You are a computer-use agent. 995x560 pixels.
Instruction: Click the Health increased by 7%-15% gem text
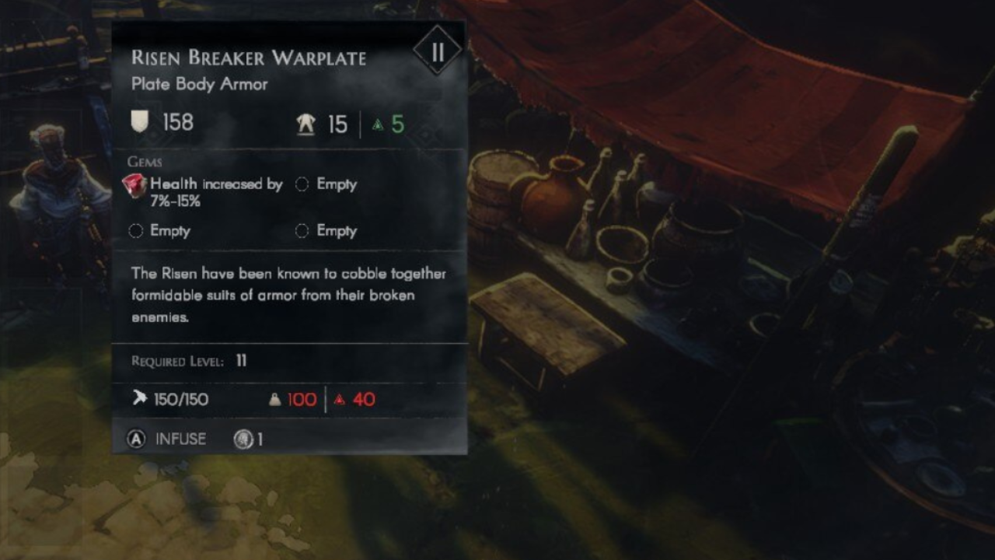[216, 192]
